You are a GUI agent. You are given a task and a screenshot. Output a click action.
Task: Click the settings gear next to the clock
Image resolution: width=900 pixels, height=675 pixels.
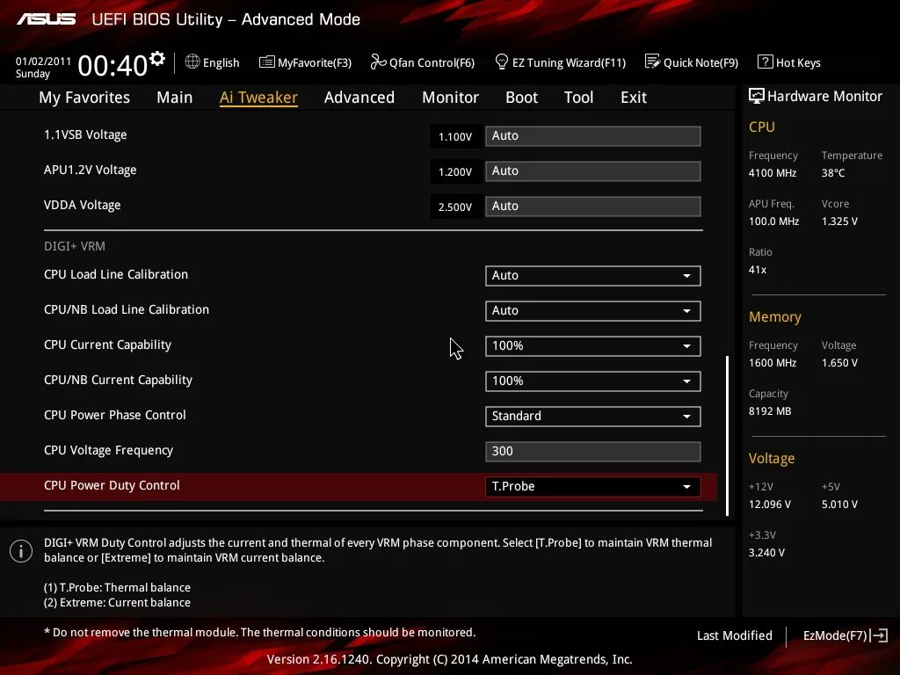point(157,58)
